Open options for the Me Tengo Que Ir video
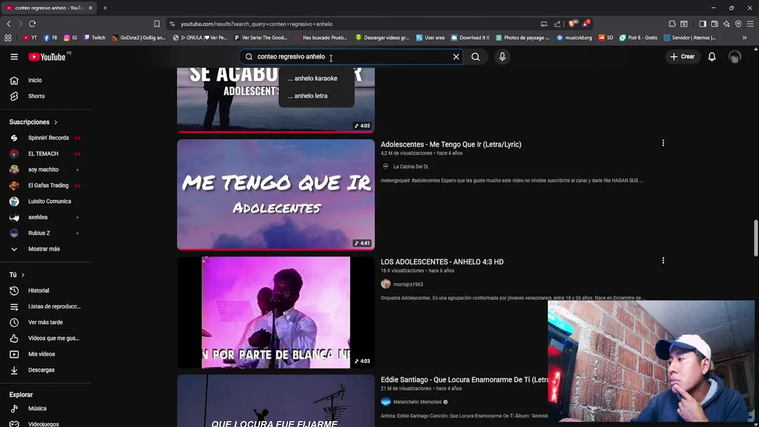Viewport: 759px width, 427px height. 663,143
